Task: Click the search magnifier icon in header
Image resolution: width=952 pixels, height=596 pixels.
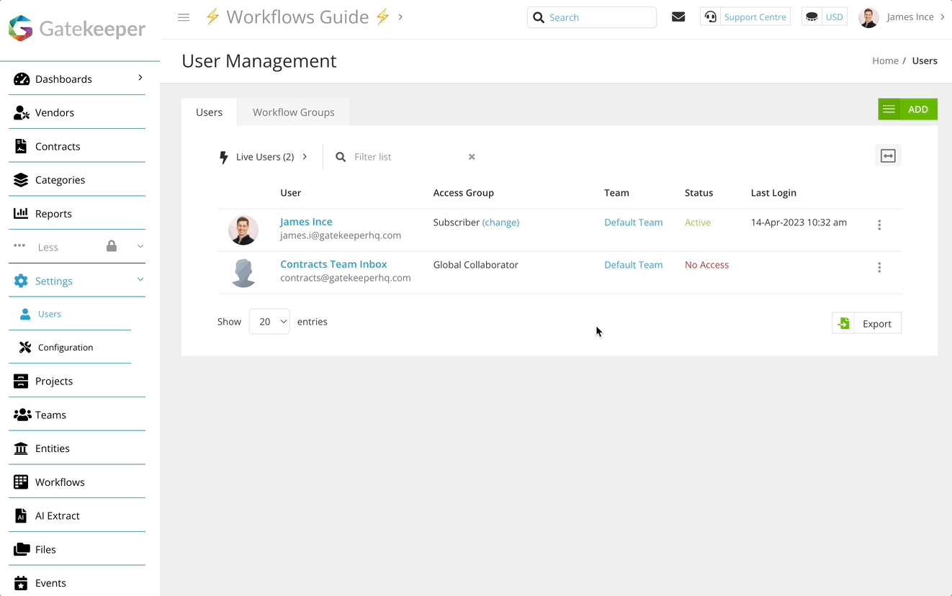Action: (538, 17)
